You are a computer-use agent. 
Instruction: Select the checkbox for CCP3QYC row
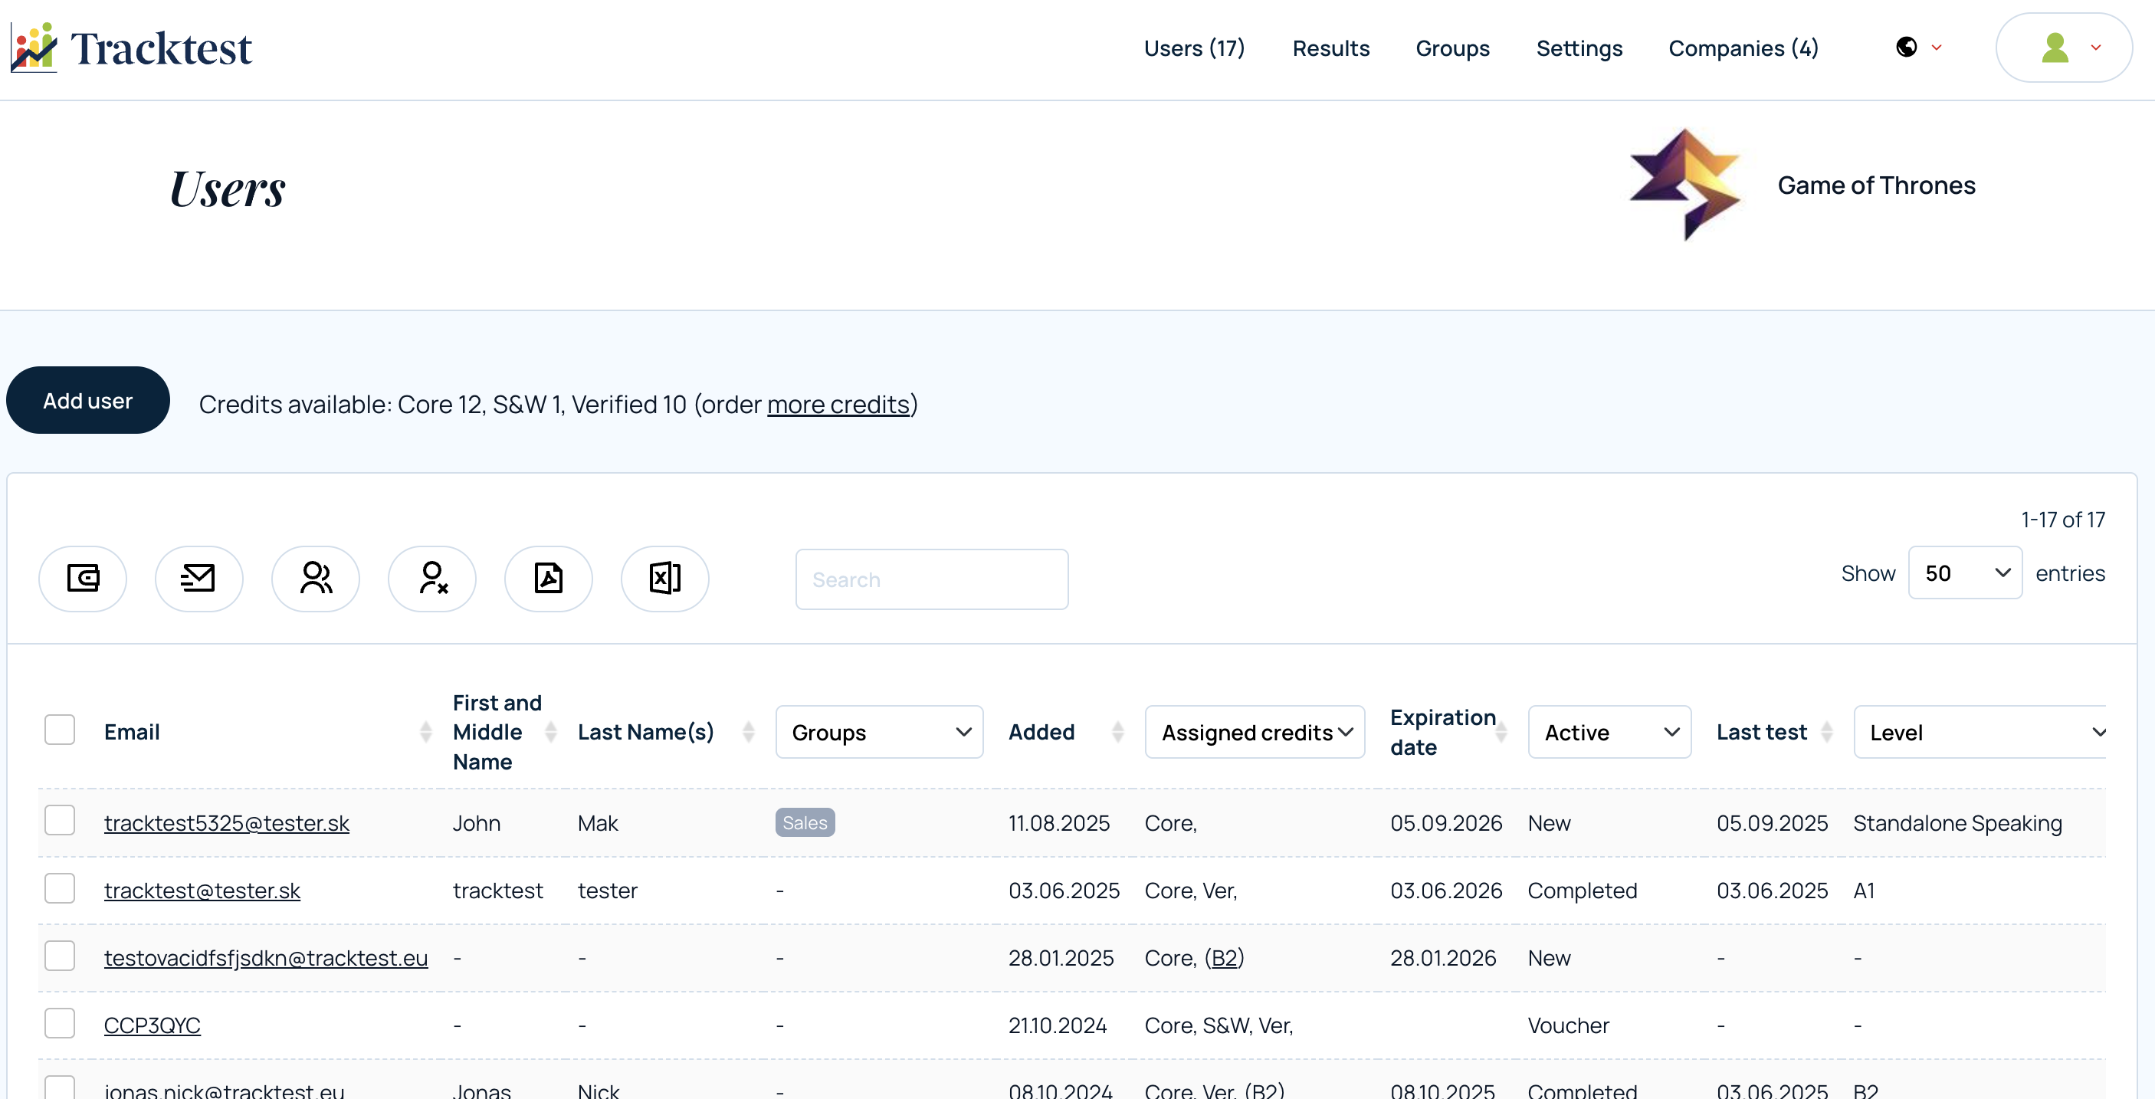[x=60, y=1023]
